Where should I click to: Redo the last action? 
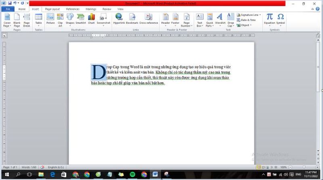[x=22, y=3]
